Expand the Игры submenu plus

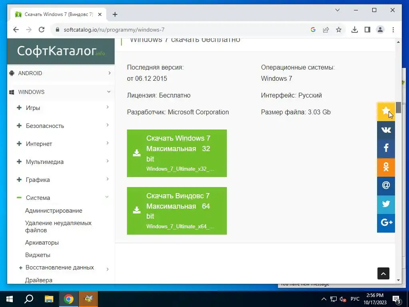(x=19, y=108)
